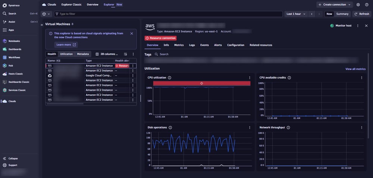The height and width of the screenshot is (178, 373).
Task: Switch to the Alerts tab
Action: pos(218,45)
